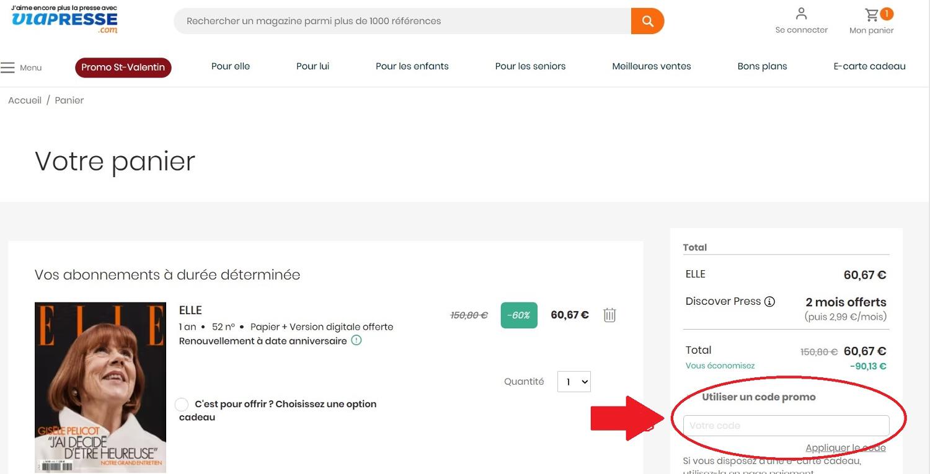930x474 pixels.
Task: Go back via the Accueil breadcrumb
Action: point(24,100)
